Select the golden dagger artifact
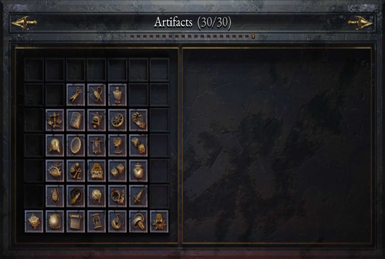The width and height of the screenshot is (385, 259). coord(138,196)
